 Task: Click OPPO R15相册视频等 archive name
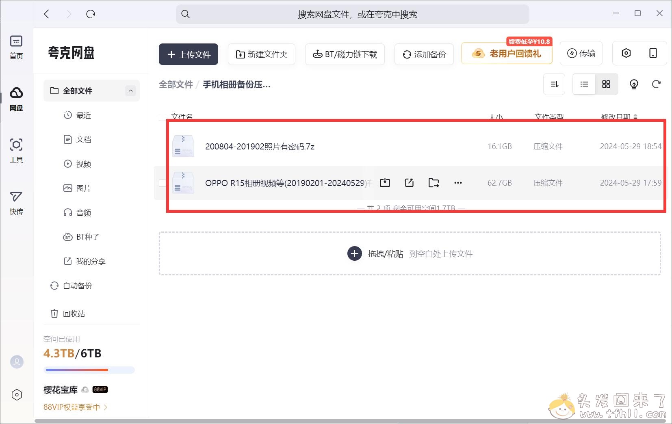tap(288, 183)
